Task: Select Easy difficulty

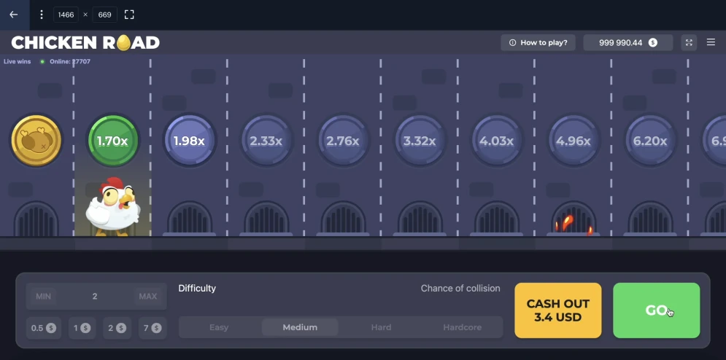Action: point(219,327)
